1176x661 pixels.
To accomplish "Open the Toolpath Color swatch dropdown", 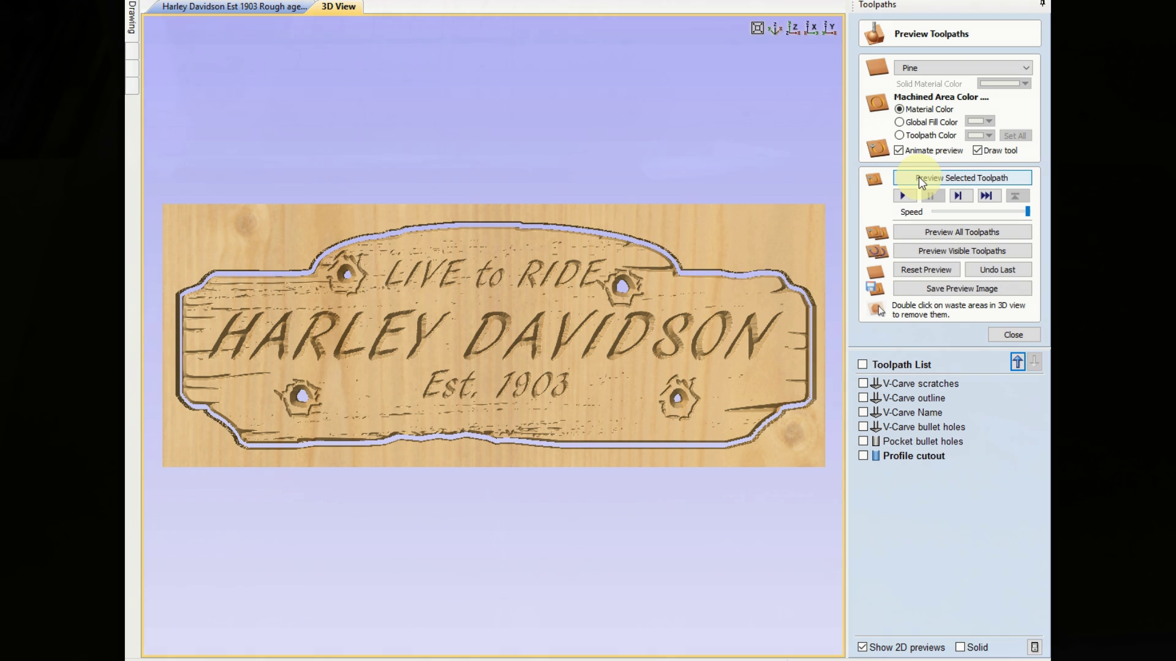I will [x=979, y=135].
